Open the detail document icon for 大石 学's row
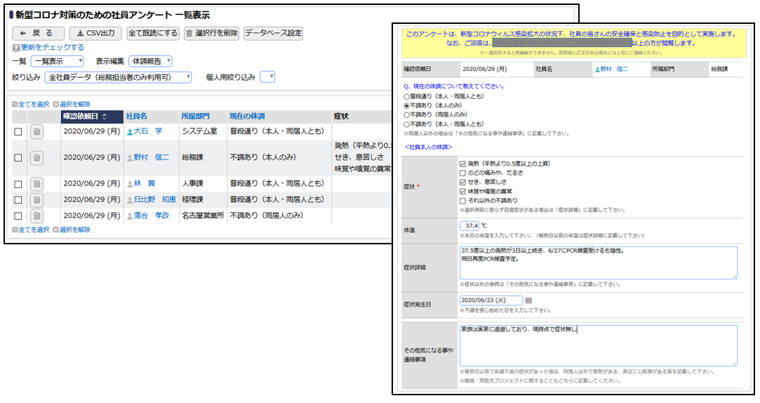 36,131
